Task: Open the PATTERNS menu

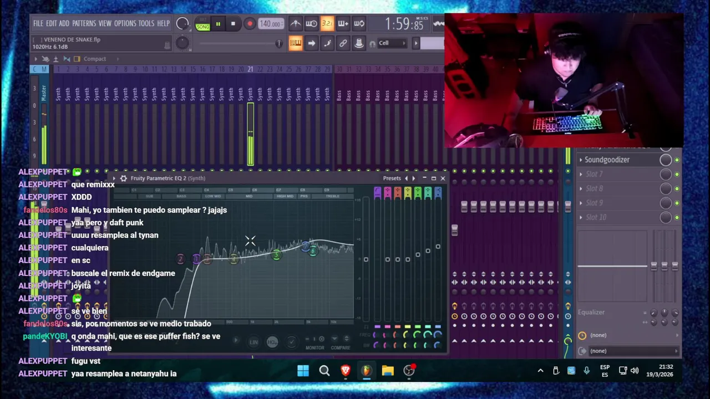Action: pyautogui.click(x=84, y=24)
